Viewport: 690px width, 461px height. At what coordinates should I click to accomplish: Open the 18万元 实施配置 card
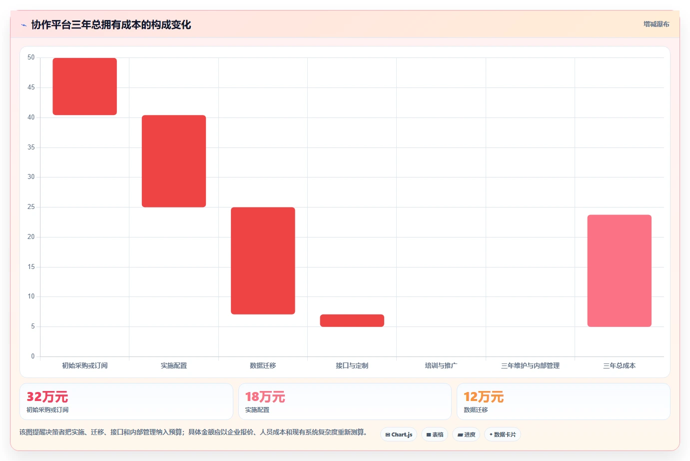coord(345,401)
